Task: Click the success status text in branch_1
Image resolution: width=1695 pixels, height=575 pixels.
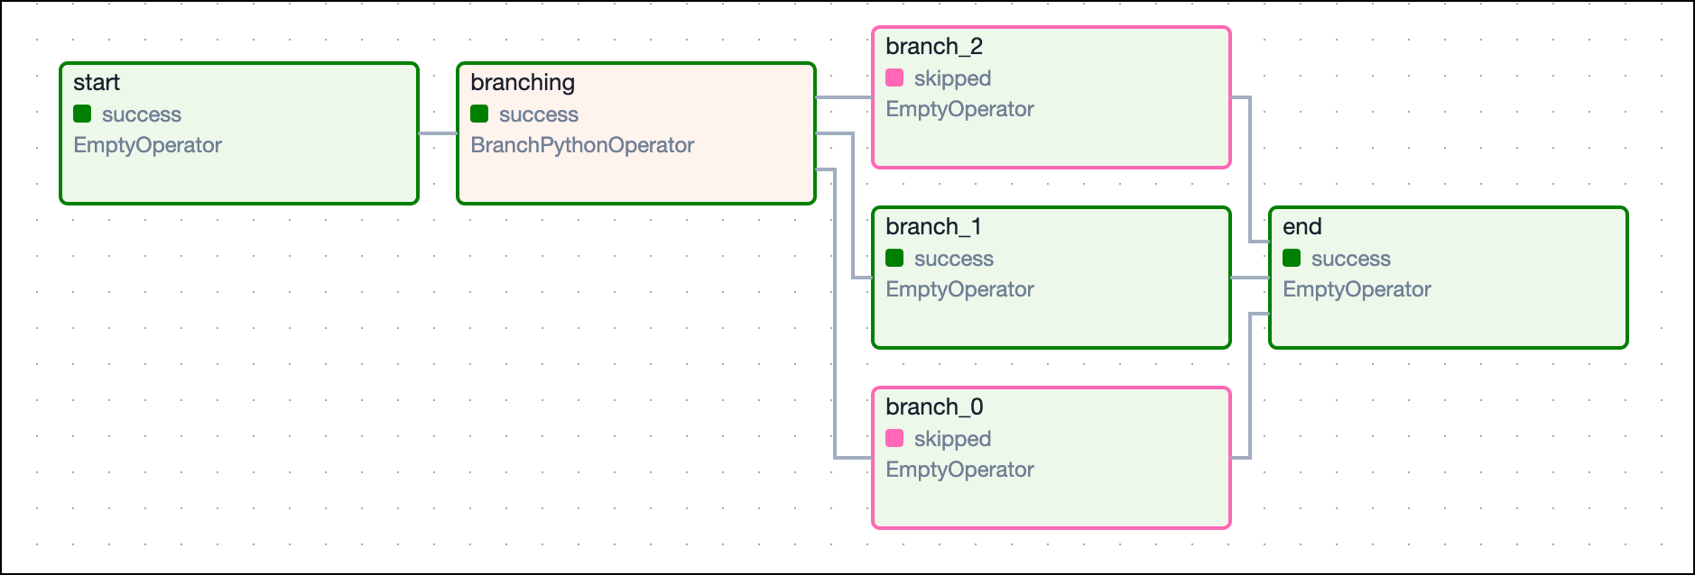Action: click(x=953, y=259)
